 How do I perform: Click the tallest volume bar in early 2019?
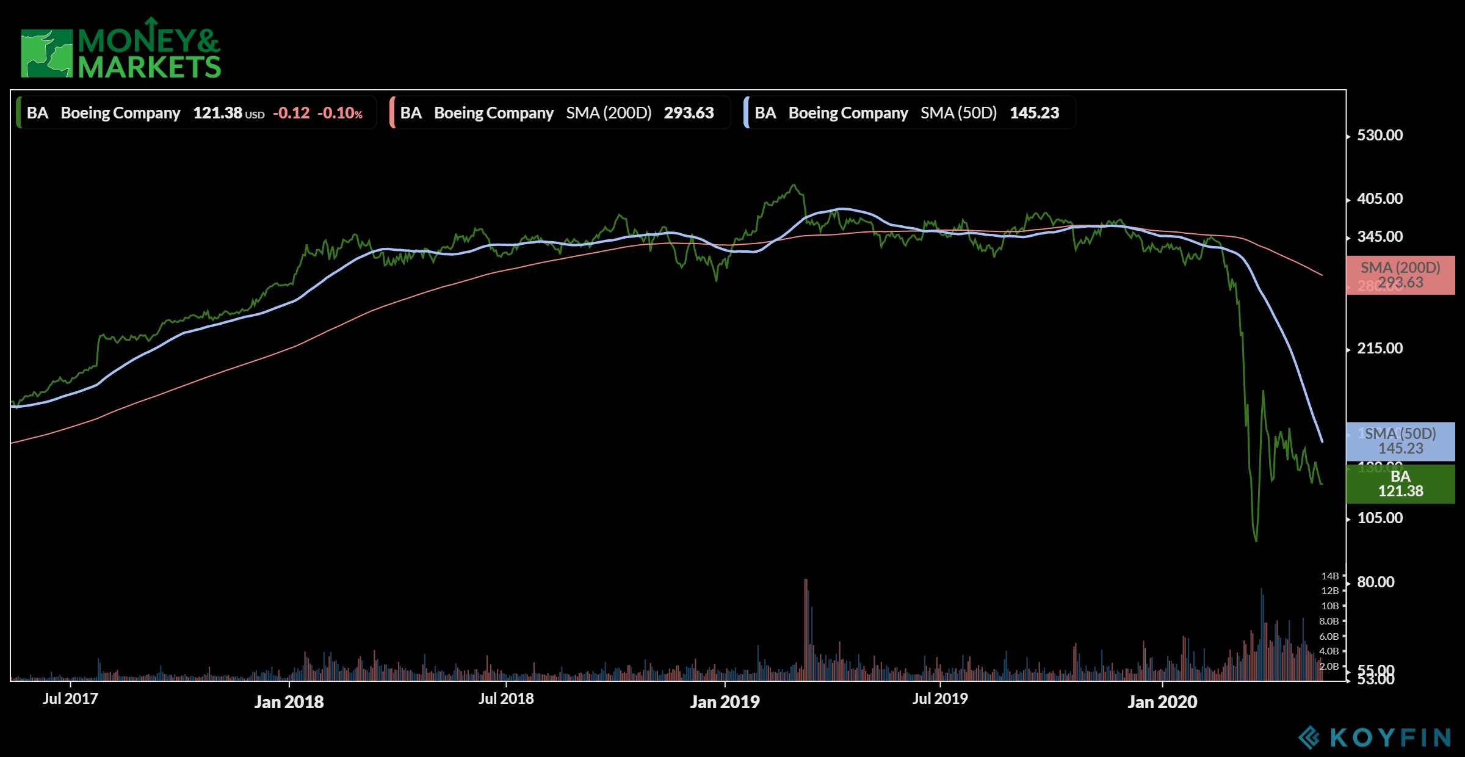pyautogui.click(x=806, y=629)
